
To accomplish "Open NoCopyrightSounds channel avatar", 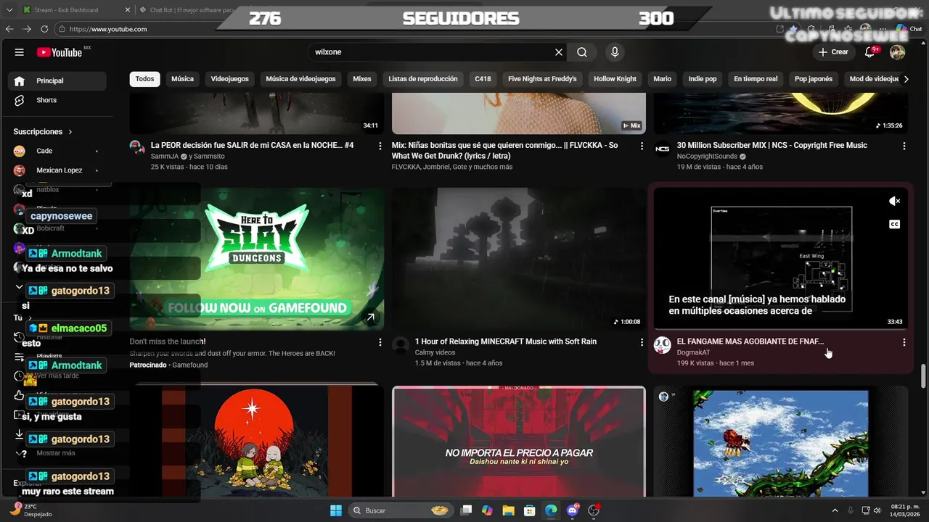I will [x=663, y=149].
